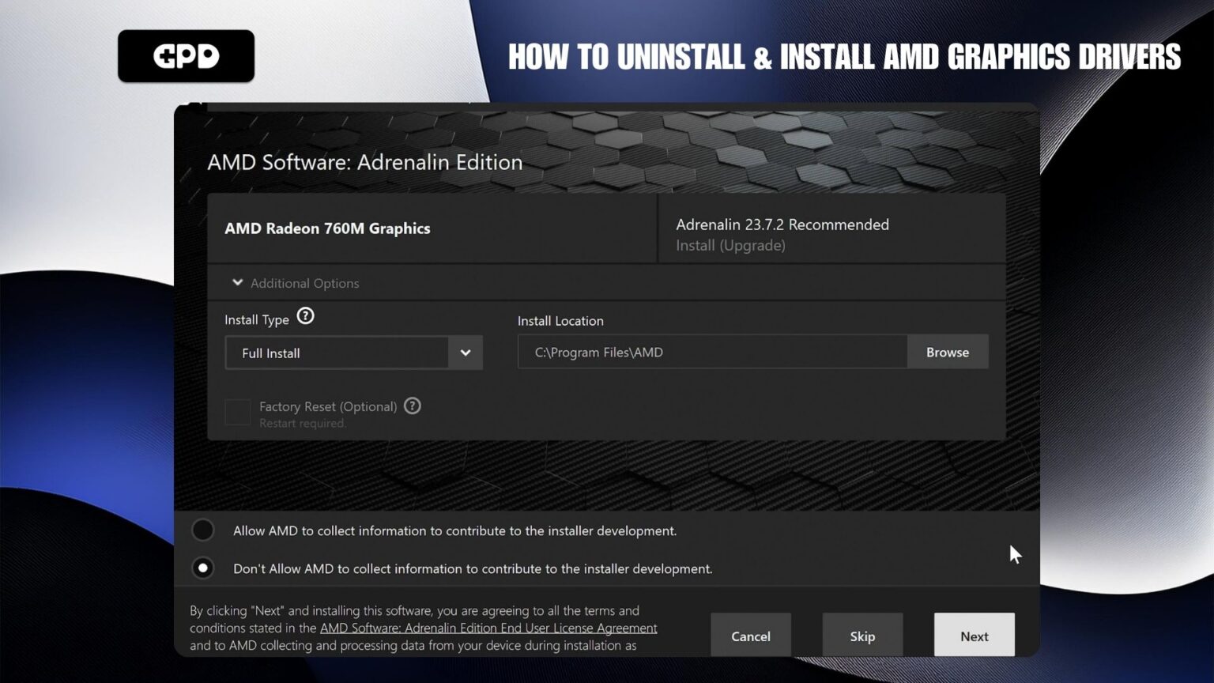
Task: Click the chevron arrow on Full Install selector
Action: pyautogui.click(x=466, y=353)
